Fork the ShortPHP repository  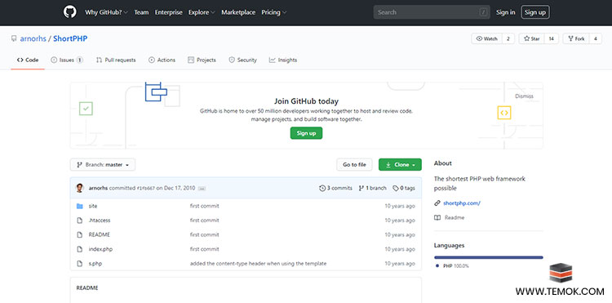[576, 38]
